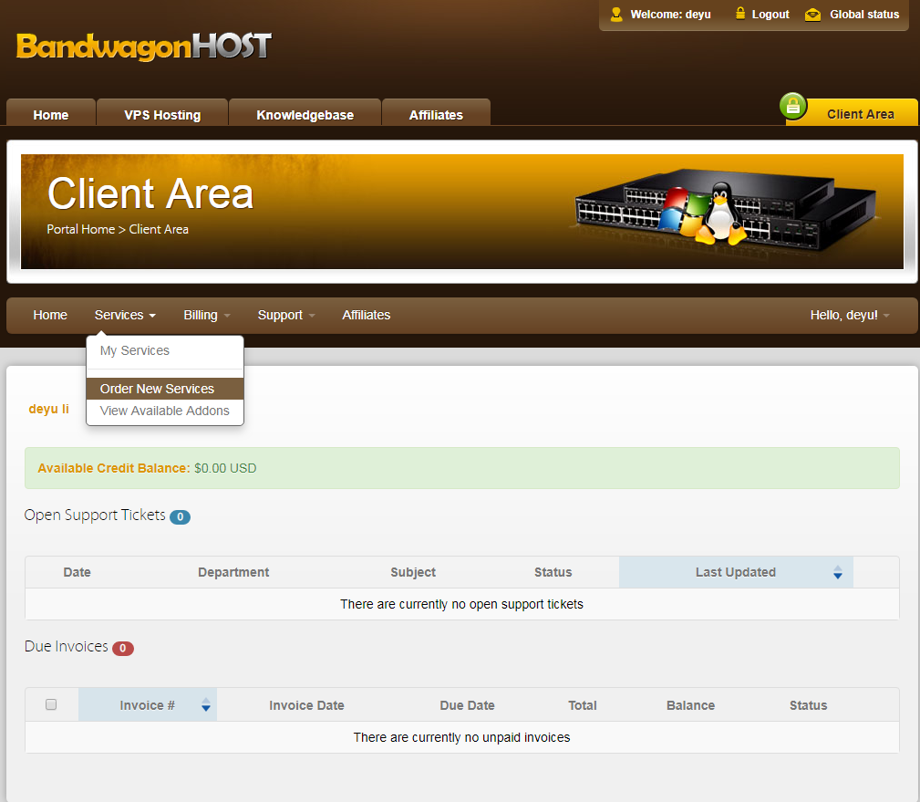Click the green lock icon on Client Area
The width and height of the screenshot is (920, 802).
[x=793, y=106]
